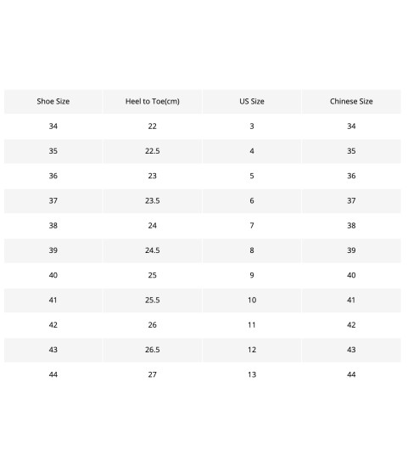The image size is (408, 472).
Task: Click shoe size 42 in first column
Action: (53, 325)
